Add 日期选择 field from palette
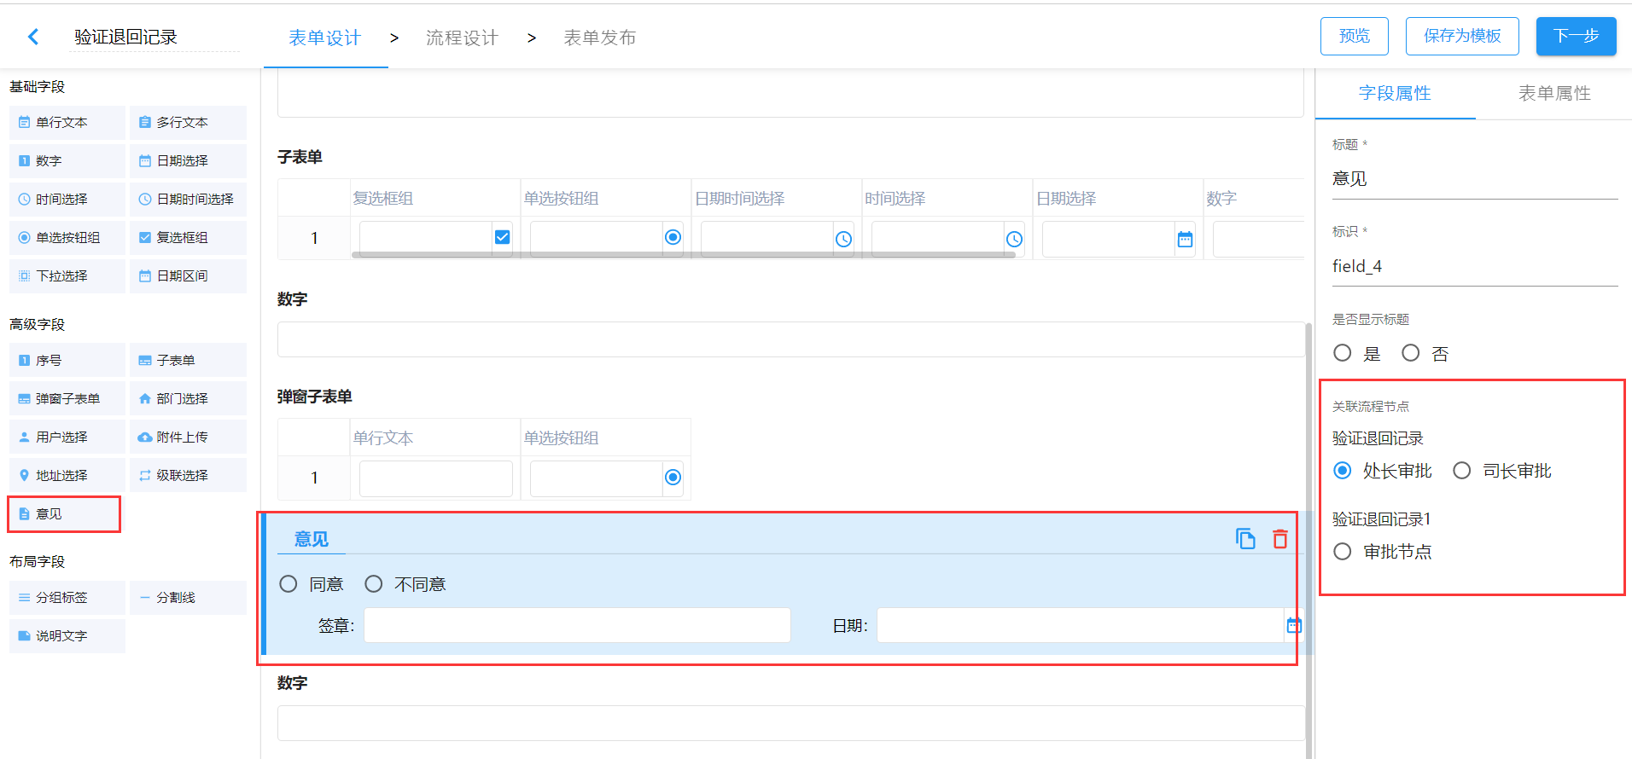The width and height of the screenshot is (1632, 759). pos(188,161)
